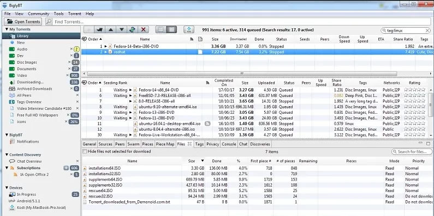
Task: Set rating stars on ubuntu-8.04.4-alternate-i386.iso row
Action: [414, 129]
